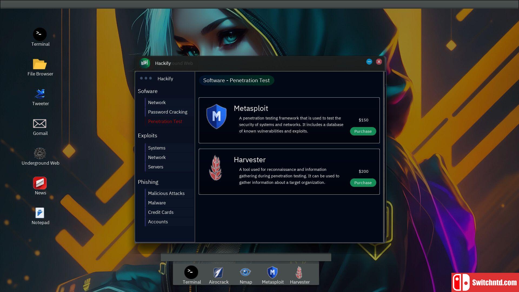The image size is (519, 292).
Task: Launch Nmap eye icon in dock
Action: point(245,272)
